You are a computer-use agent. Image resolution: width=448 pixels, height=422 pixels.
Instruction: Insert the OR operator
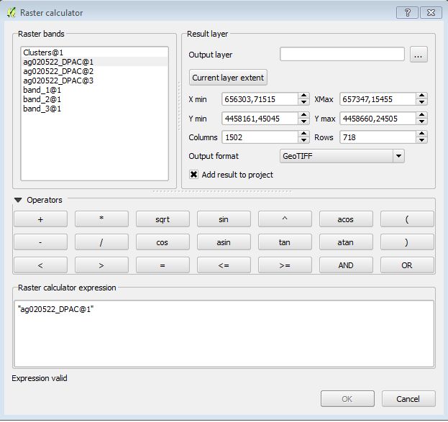(407, 265)
